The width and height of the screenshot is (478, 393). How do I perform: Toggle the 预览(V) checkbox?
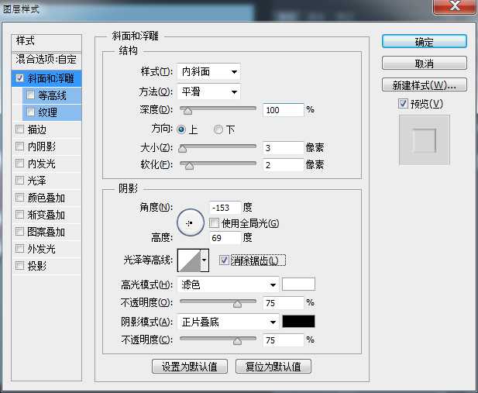(x=403, y=103)
